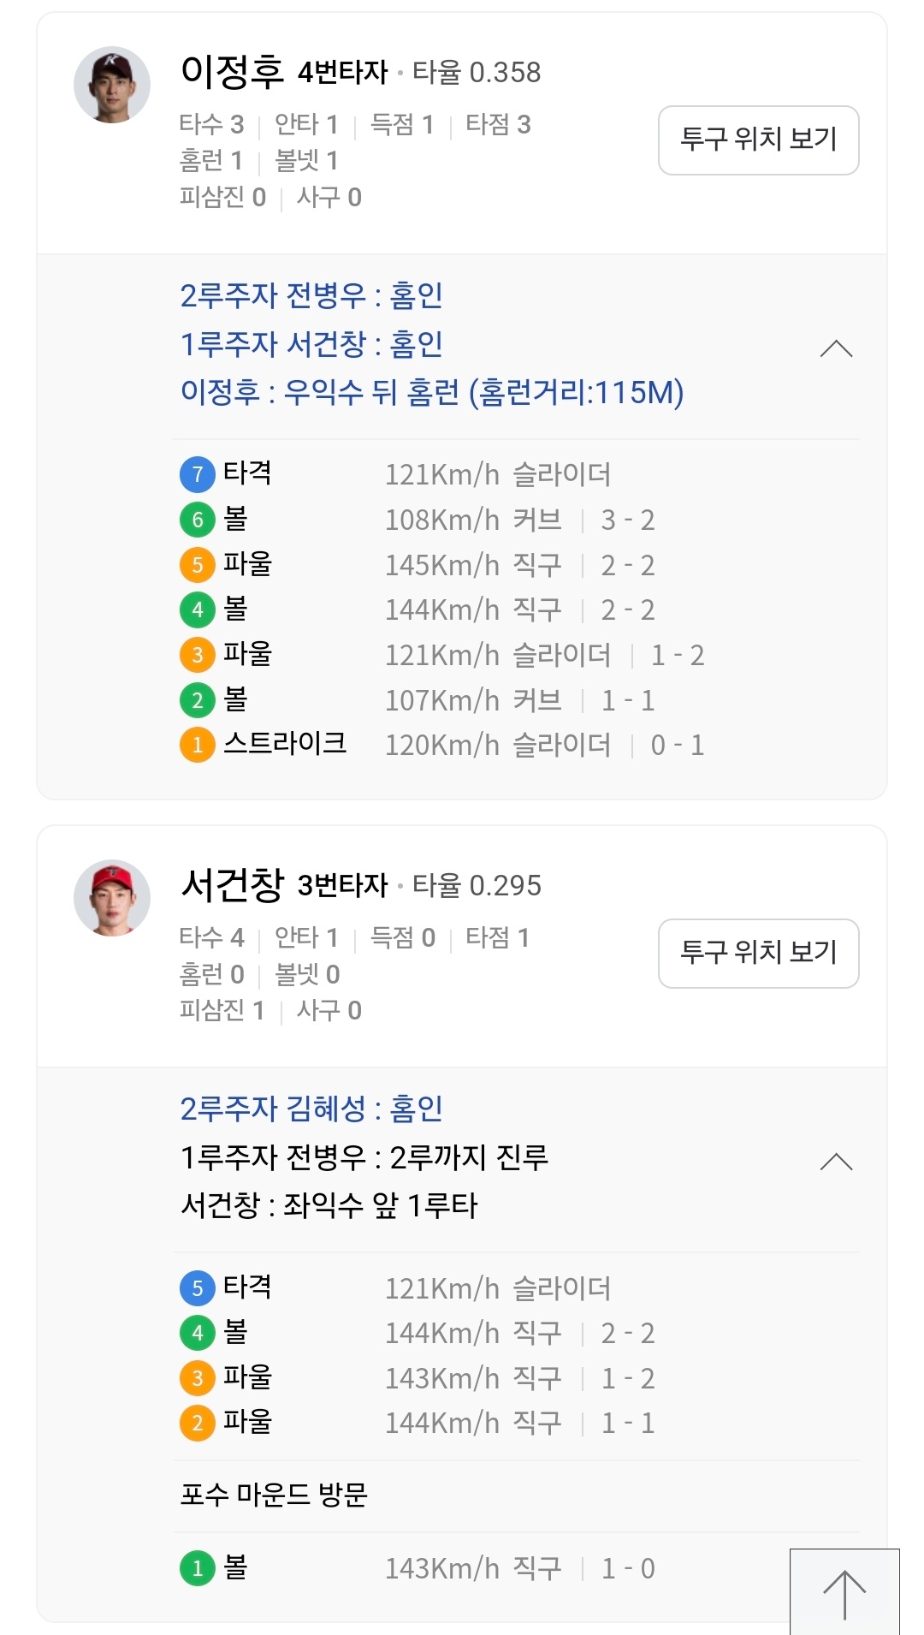Open pitch location view for 이정후

pyautogui.click(x=758, y=140)
